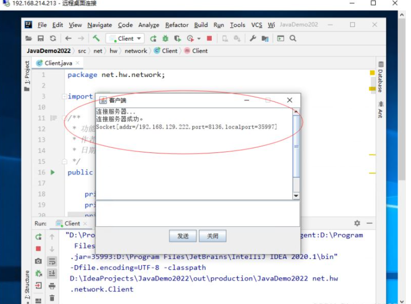
Task: Open the Structure tool window
Action: [27, 286]
